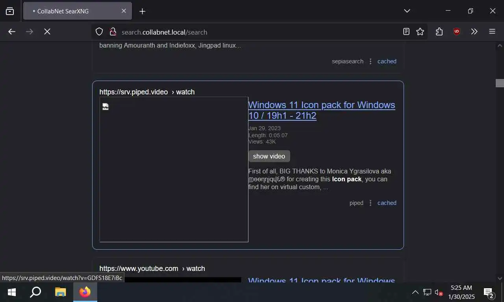This screenshot has height=302, width=504.
Task: Click the piped engine label
Action: coord(356,203)
